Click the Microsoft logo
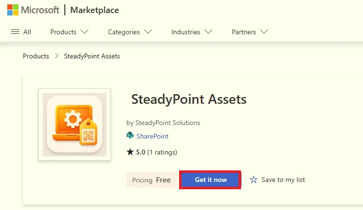The width and height of the screenshot is (363, 210). pyautogui.click(x=33, y=10)
